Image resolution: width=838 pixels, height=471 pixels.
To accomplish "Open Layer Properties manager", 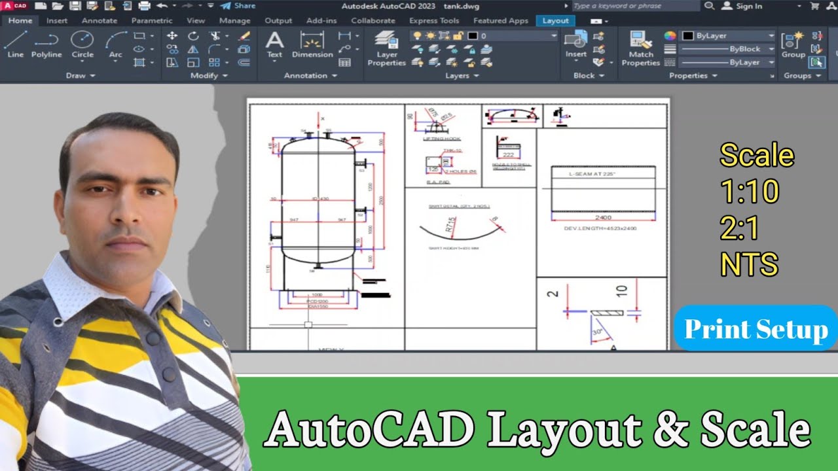I will click(x=386, y=49).
